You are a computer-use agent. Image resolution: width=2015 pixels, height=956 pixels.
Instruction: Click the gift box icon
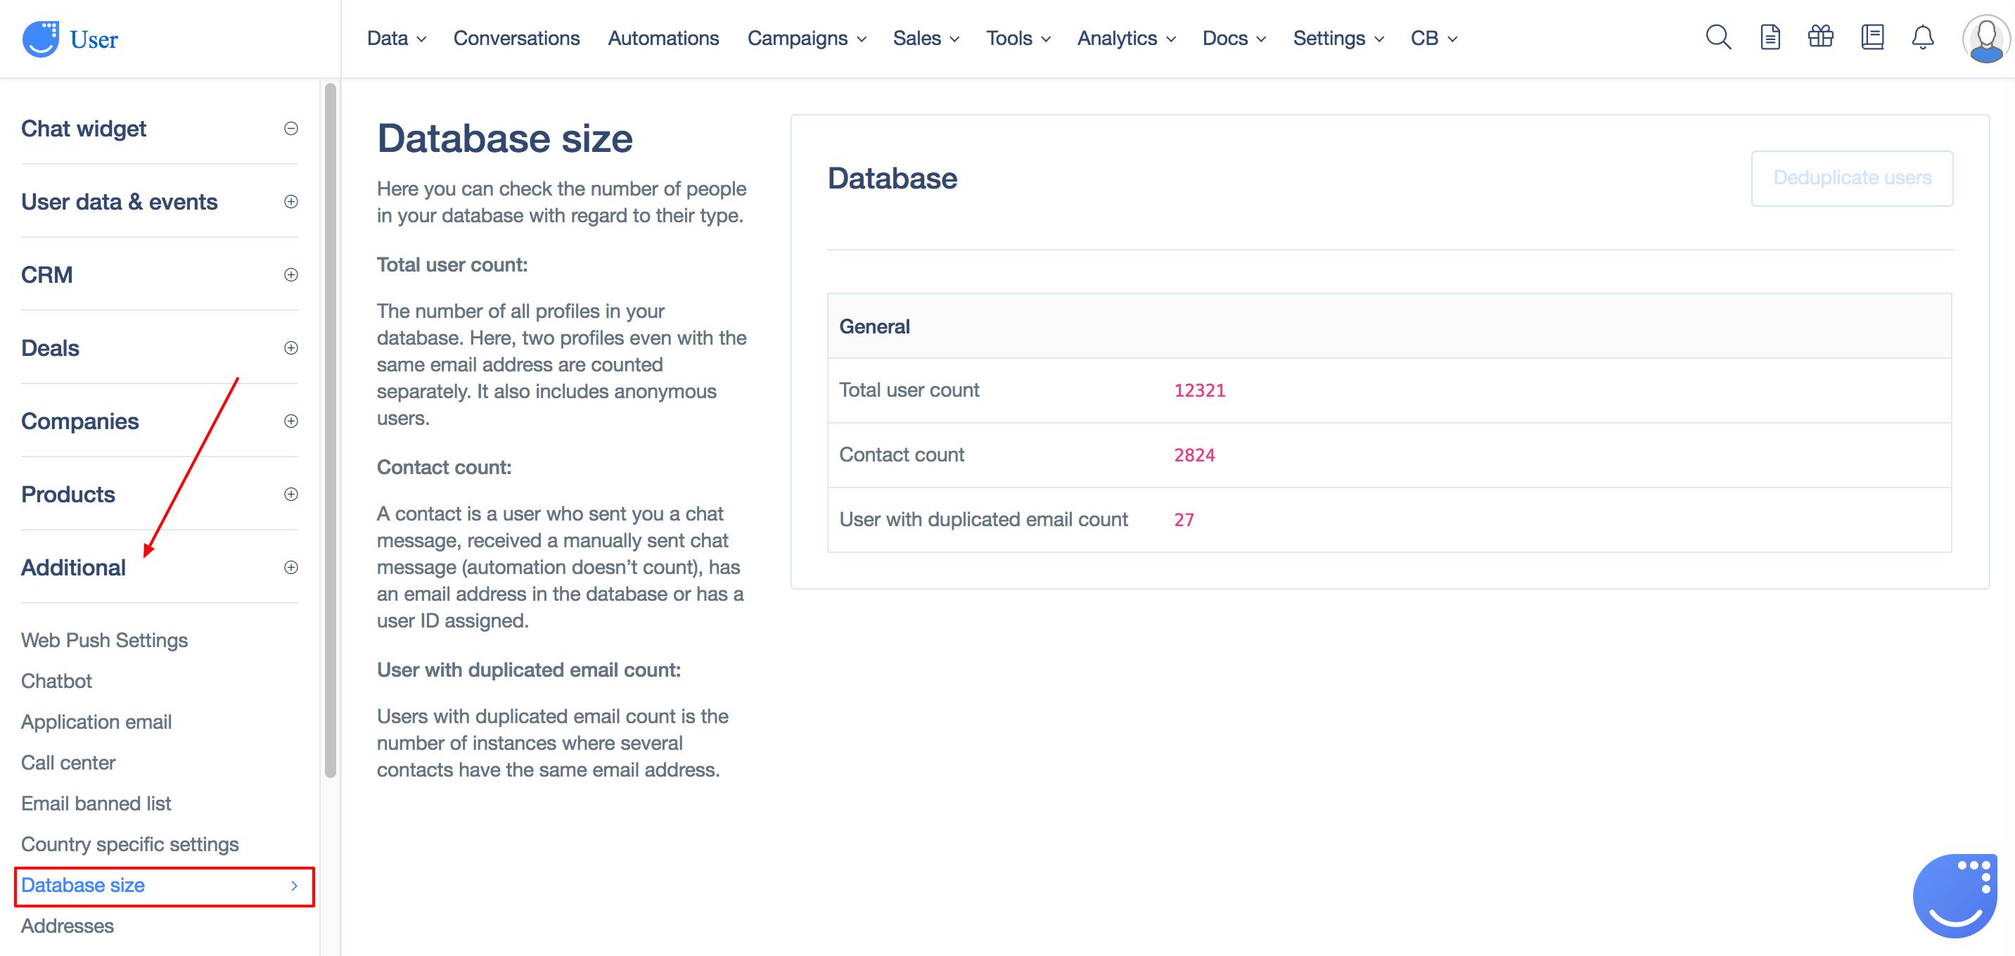[1820, 37]
